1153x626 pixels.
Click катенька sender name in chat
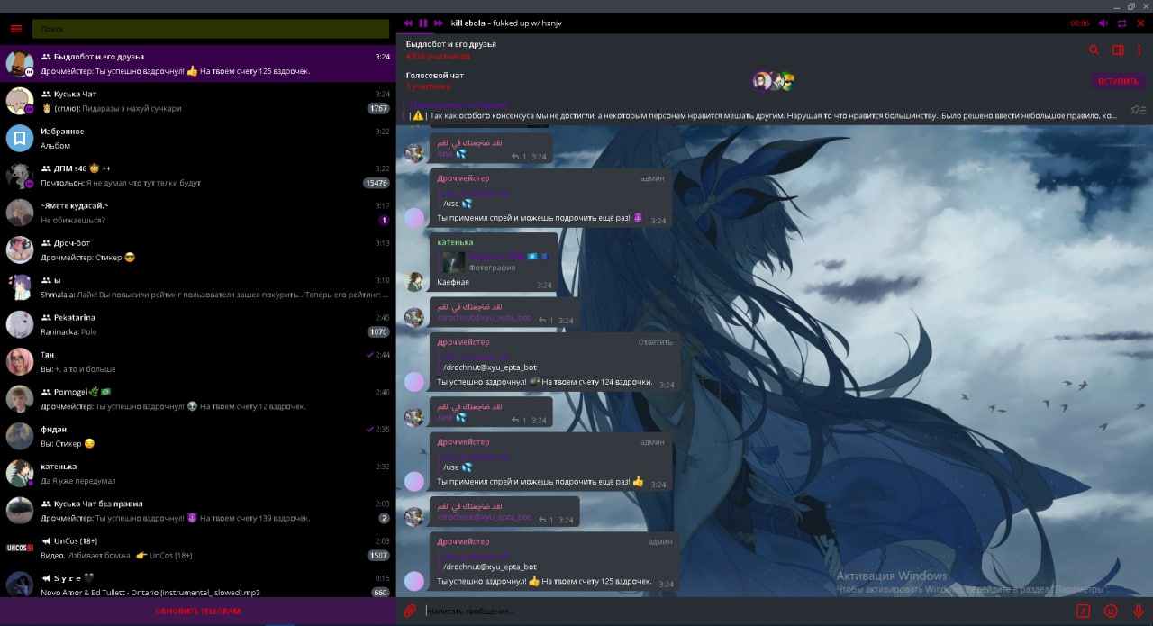tap(455, 242)
